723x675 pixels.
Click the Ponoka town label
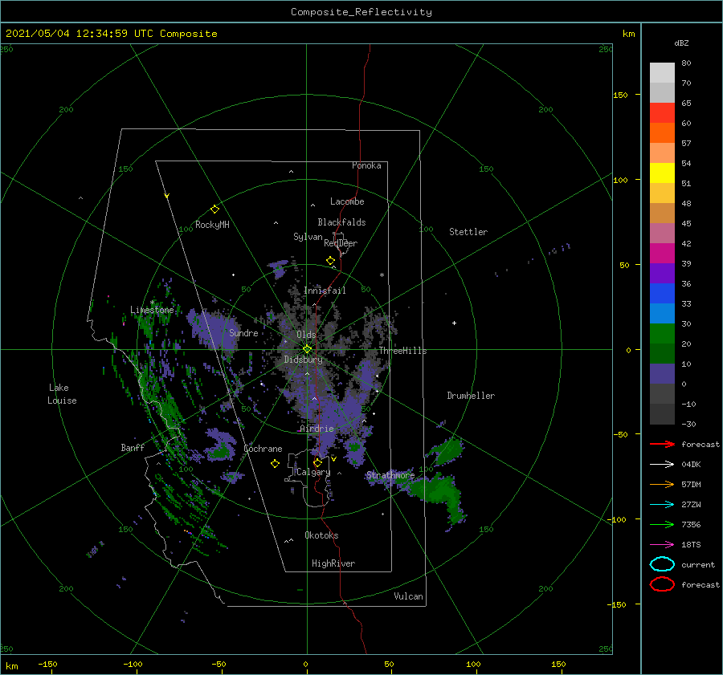pos(366,165)
